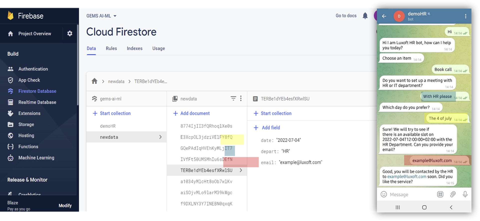
Task: Click the Firestore home breadcrumb icon
Action: pyautogui.click(x=94, y=81)
